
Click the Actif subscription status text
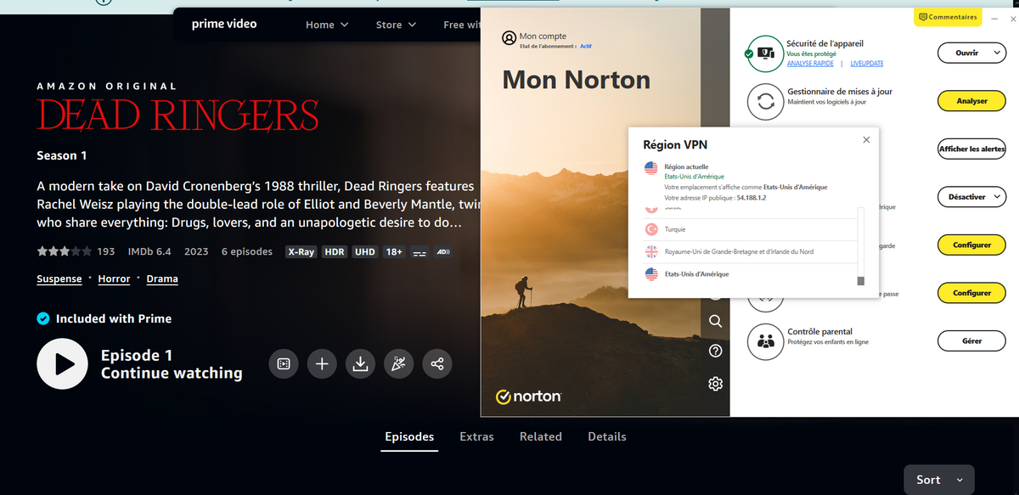coord(585,46)
